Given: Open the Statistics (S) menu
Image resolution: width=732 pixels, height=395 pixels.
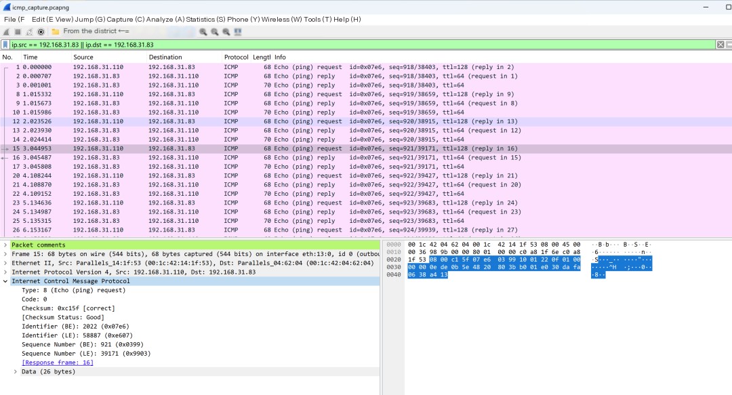Looking at the screenshot, I should click(207, 20).
